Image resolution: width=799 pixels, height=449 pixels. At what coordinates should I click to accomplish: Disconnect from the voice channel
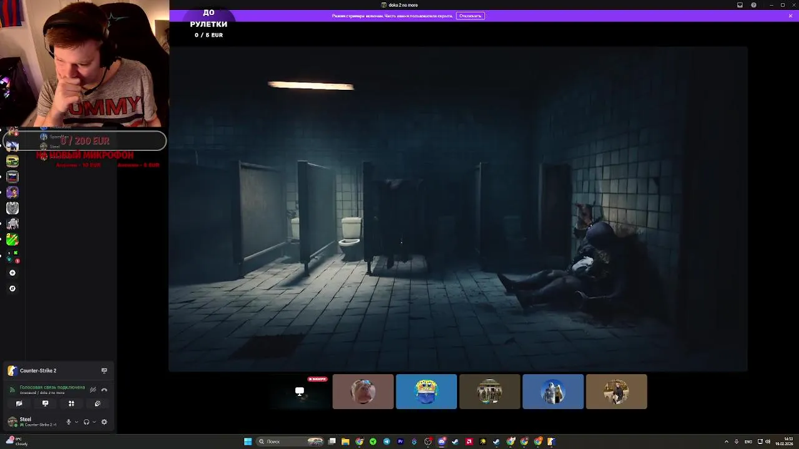[104, 390]
